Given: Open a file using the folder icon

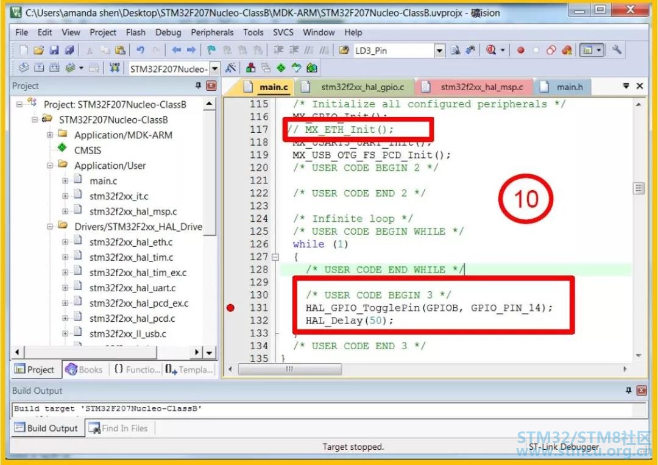Looking at the screenshot, I should (38, 51).
